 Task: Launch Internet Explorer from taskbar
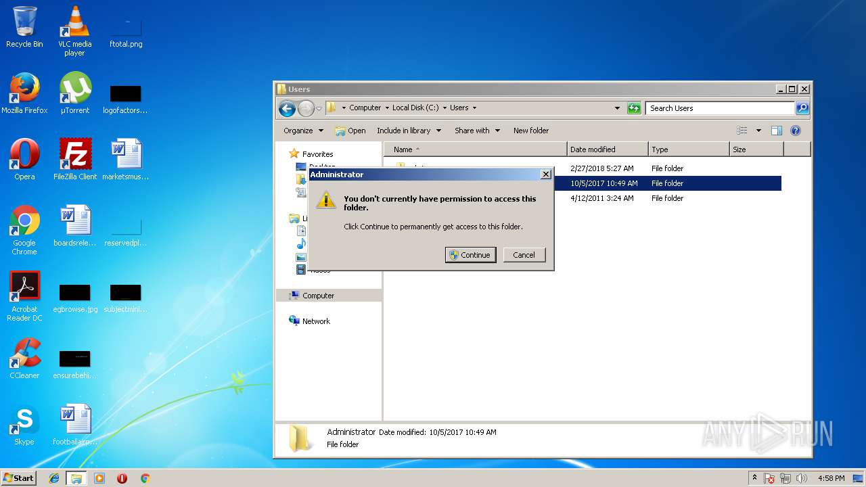pyautogui.click(x=54, y=478)
